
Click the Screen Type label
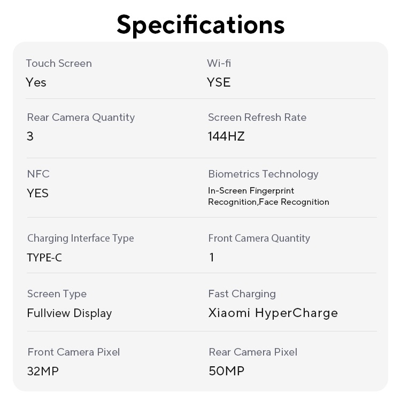[57, 294]
